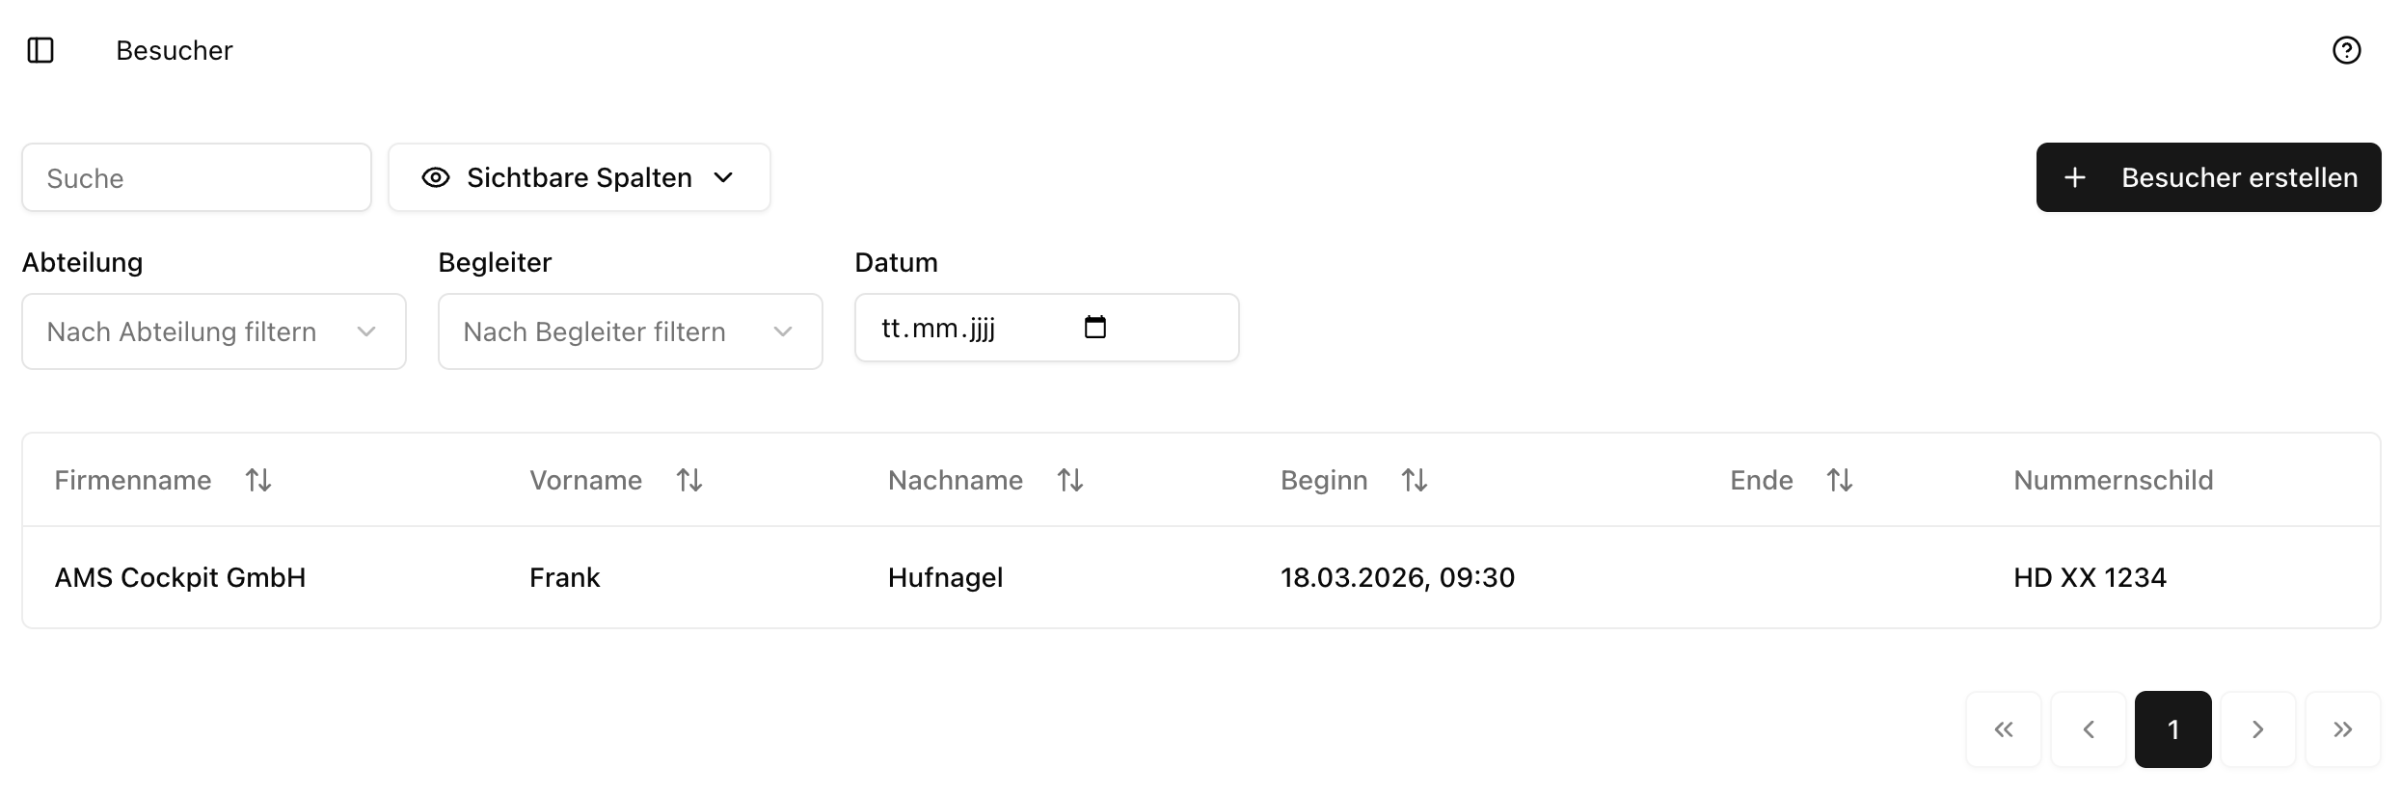Click Besucher erstellen button
Screen dimensions: 2401x794
coord(2208,178)
